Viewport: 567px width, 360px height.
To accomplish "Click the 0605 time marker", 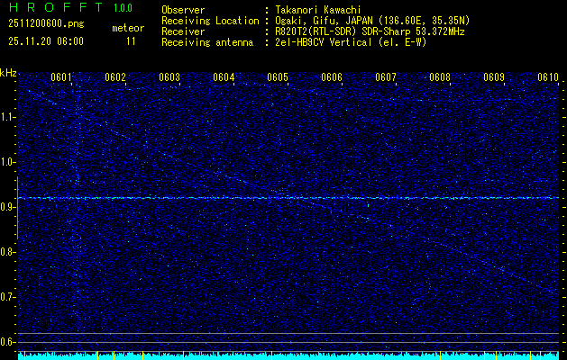I will [x=278, y=77].
